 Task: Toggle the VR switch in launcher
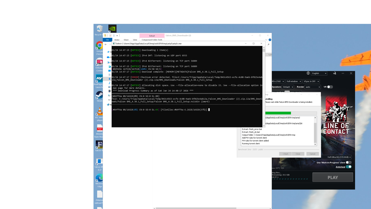(330, 87)
